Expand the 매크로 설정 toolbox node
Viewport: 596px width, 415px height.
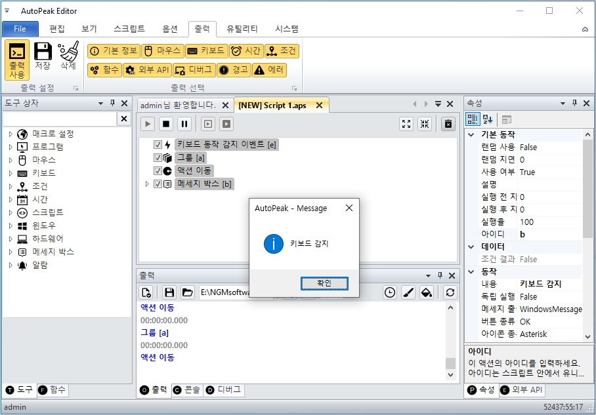click(11, 134)
